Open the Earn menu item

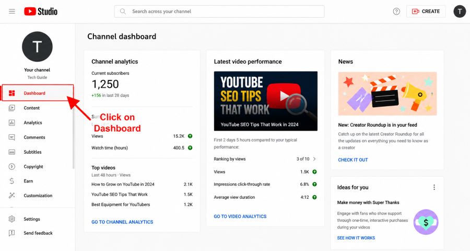(29, 181)
